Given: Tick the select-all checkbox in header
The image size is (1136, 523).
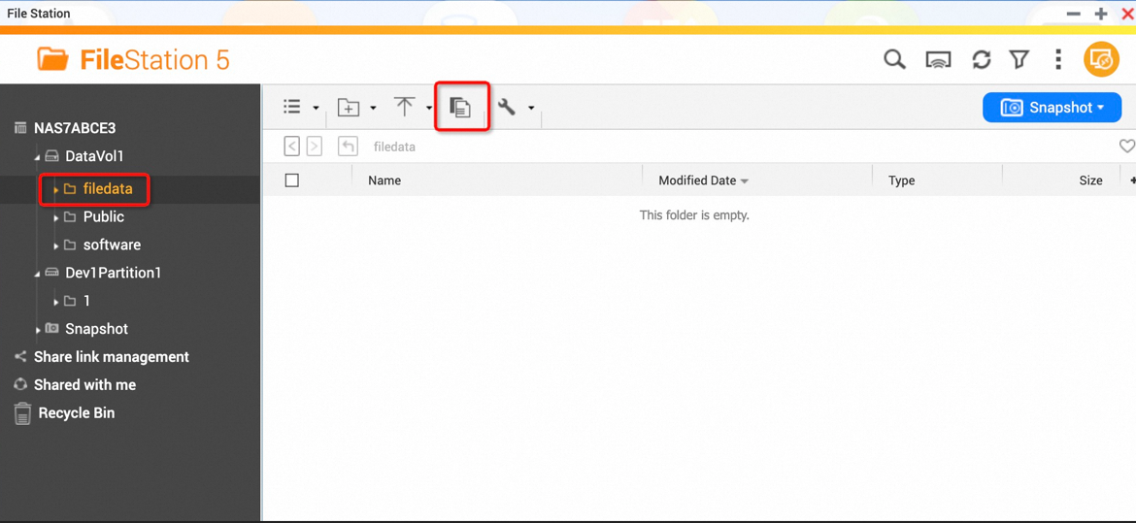Looking at the screenshot, I should [292, 180].
